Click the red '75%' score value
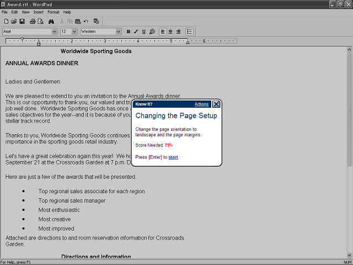 click(169, 145)
